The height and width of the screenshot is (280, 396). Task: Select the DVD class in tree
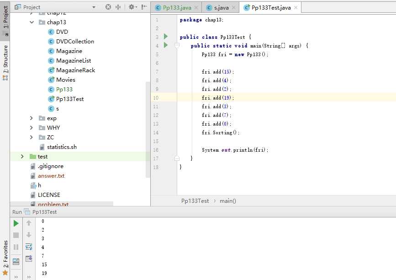[x=62, y=32]
